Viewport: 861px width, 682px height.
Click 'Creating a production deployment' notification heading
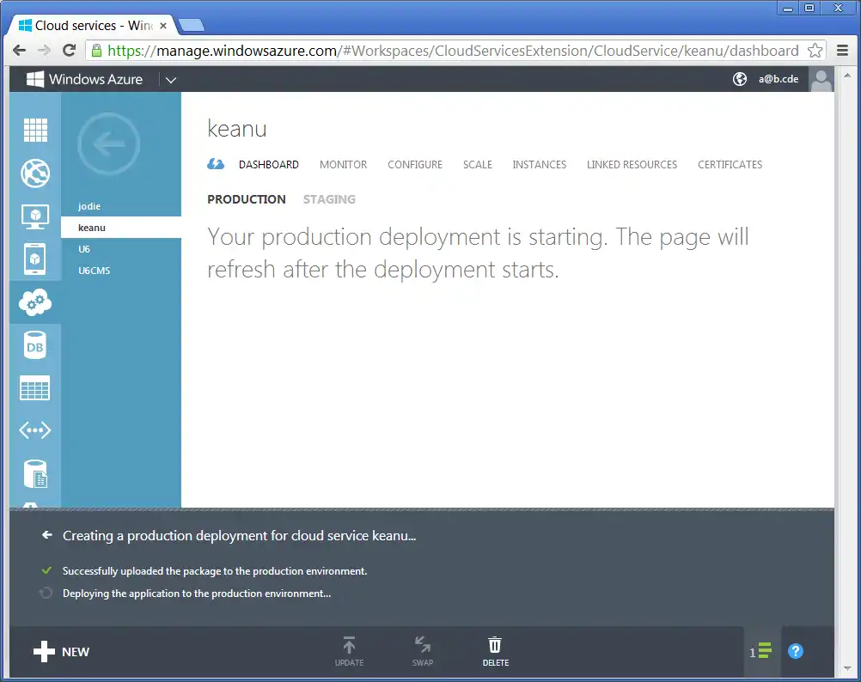tap(240, 535)
